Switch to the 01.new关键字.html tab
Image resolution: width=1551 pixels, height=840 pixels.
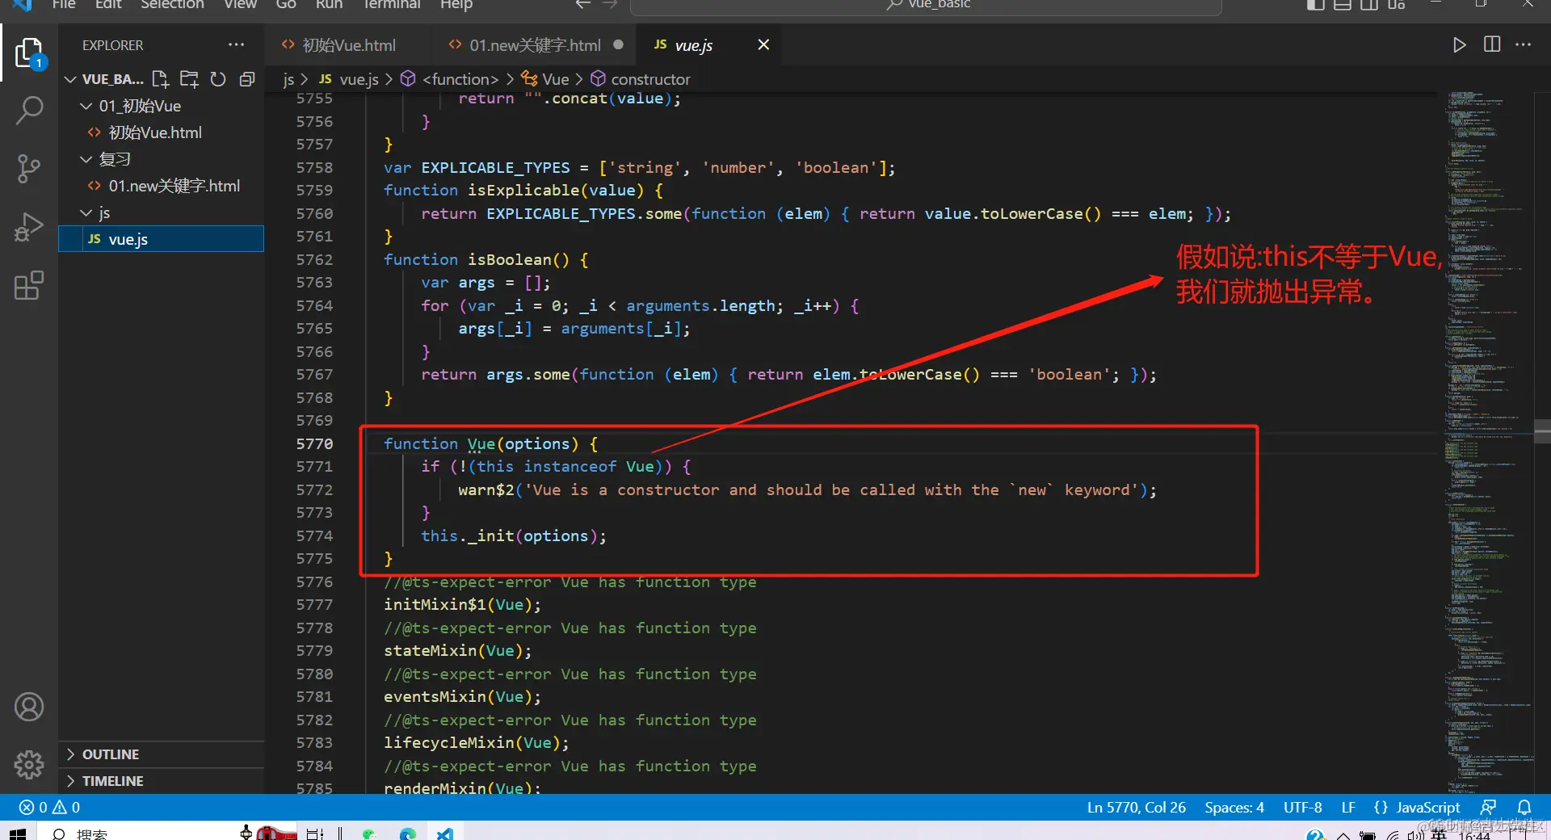(x=536, y=45)
